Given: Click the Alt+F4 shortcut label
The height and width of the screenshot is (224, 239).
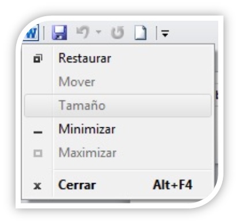Looking at the screenshot, I should tap(173, 185).
